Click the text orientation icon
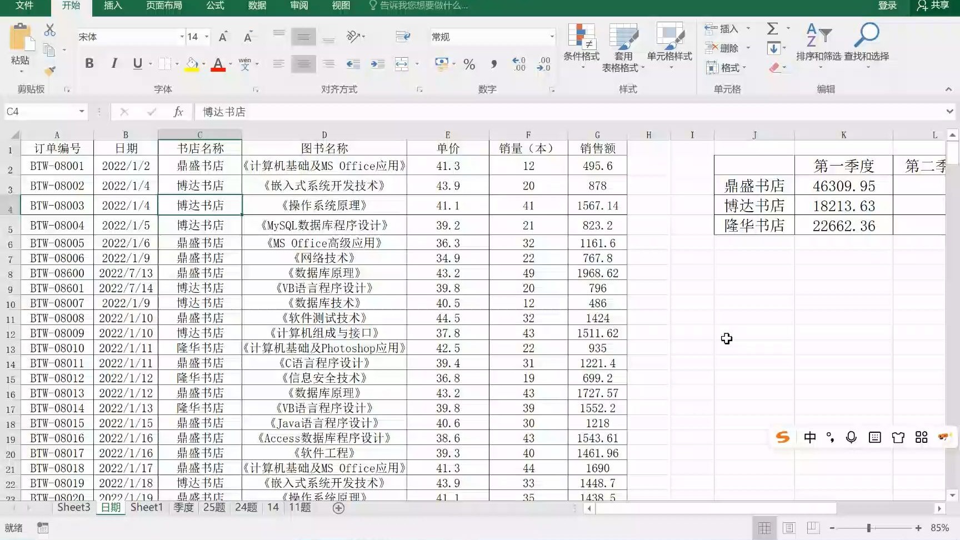960x540 pixels. click(x=353, y=37)
